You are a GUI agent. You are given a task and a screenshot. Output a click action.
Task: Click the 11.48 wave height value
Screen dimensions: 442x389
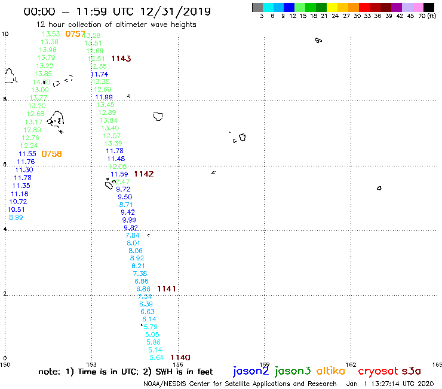click(x=116, y=159)
